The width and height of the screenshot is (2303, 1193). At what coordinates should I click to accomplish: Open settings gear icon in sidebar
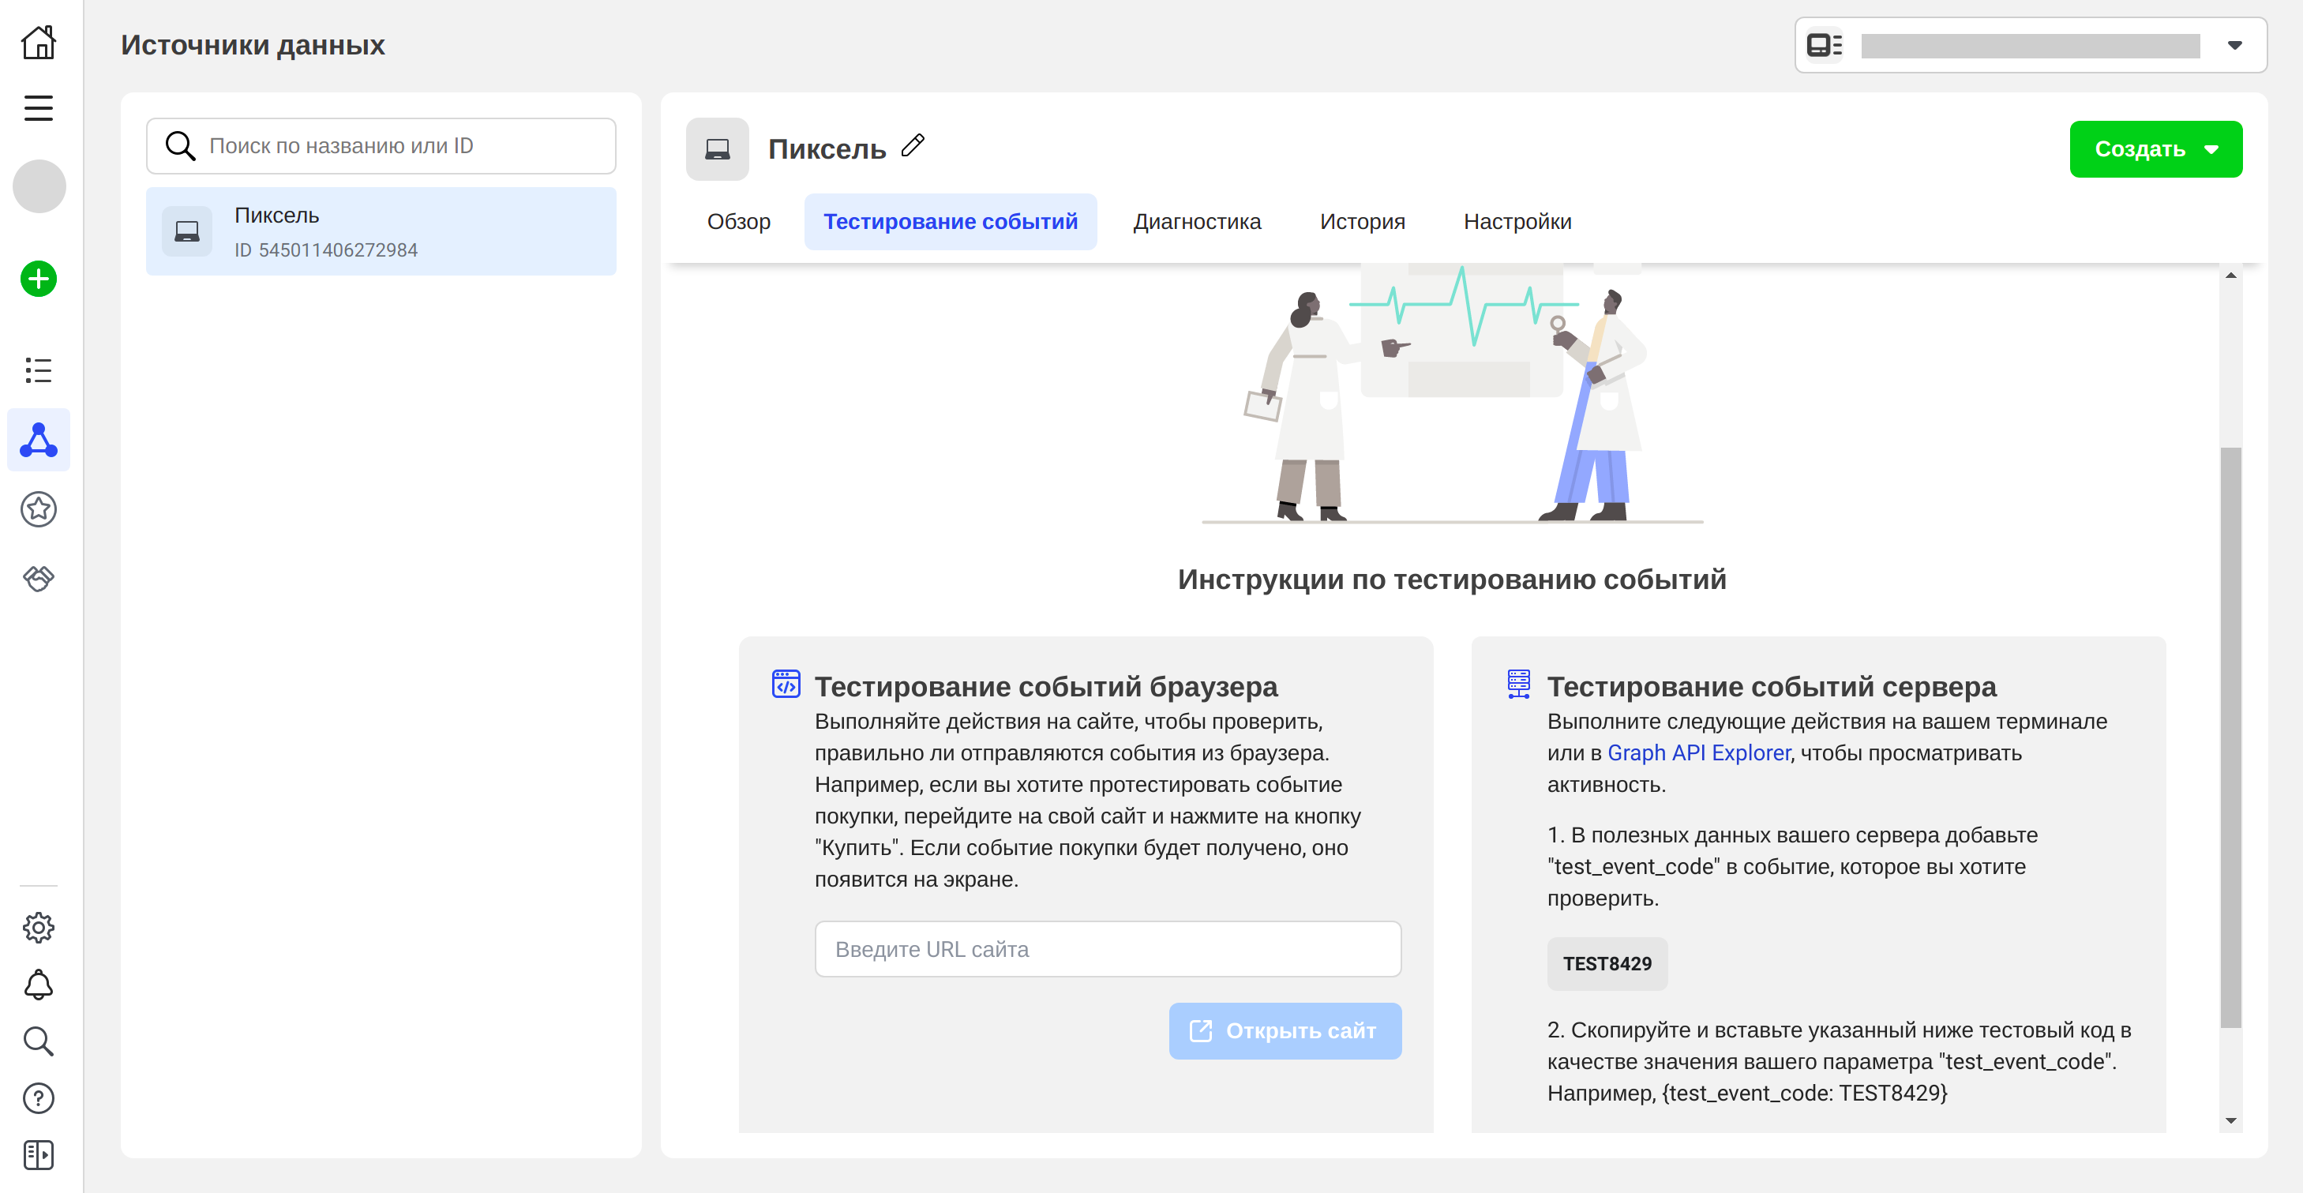[39, 928]
